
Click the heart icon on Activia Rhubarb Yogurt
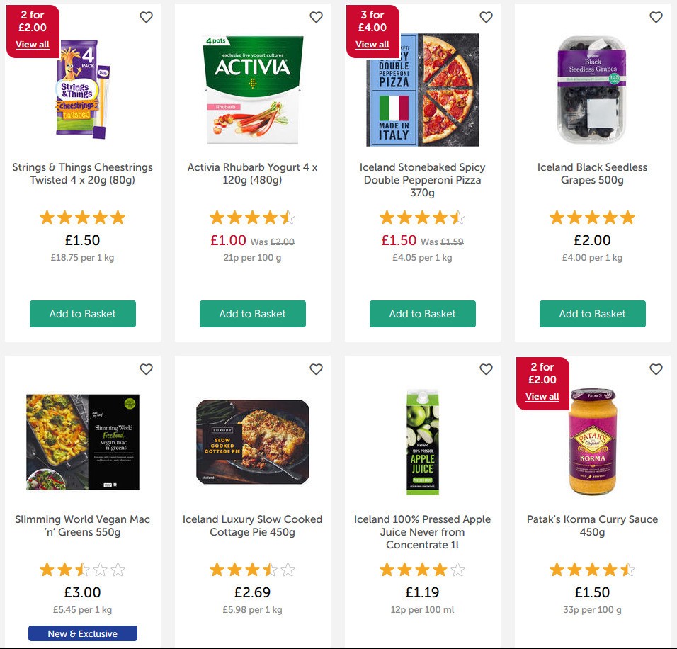tap(316, 16)
